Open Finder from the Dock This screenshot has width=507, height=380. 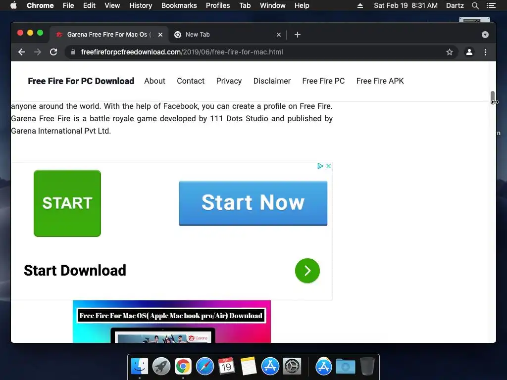click(140, 367)
